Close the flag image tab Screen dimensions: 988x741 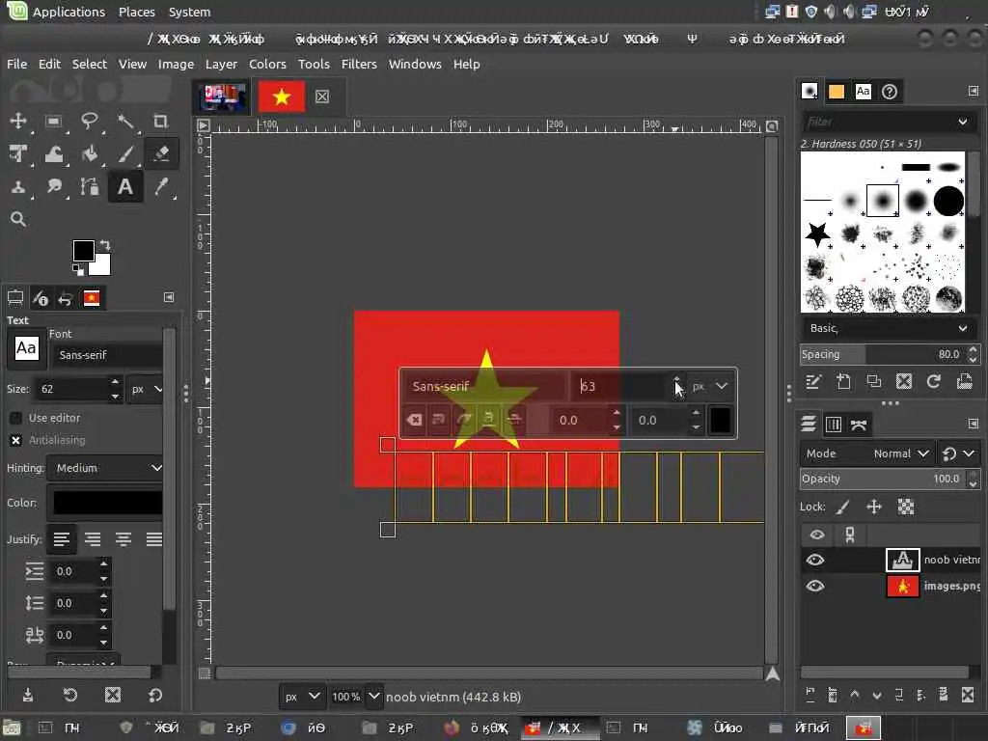point(322,96)
